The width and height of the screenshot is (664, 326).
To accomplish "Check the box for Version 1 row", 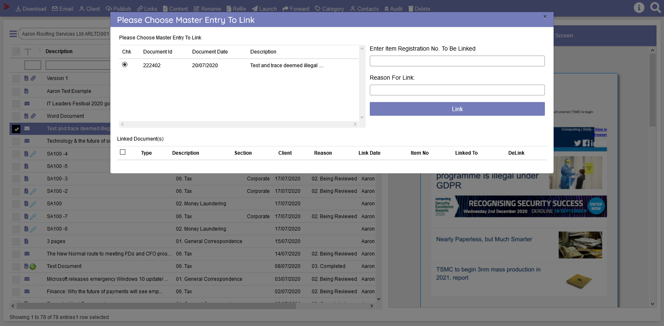I will pyautogui.click(x=16, y=78).
